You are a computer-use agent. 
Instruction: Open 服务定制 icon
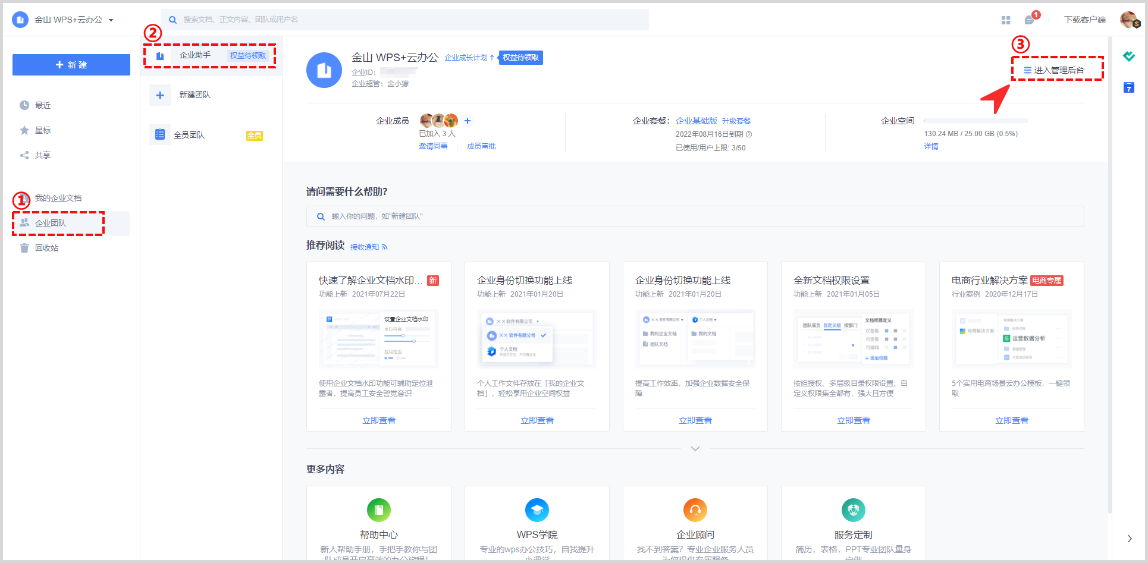[x=854, y=510]
